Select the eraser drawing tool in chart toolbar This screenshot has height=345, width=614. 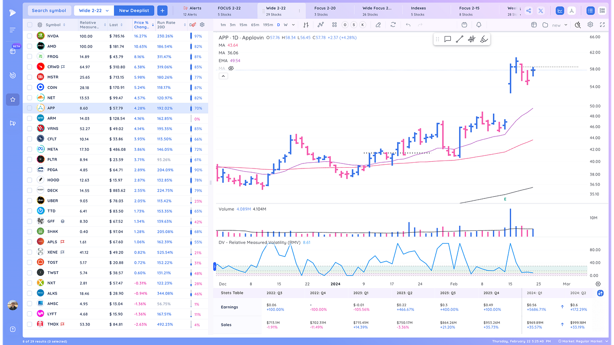(x=378, y=25)
